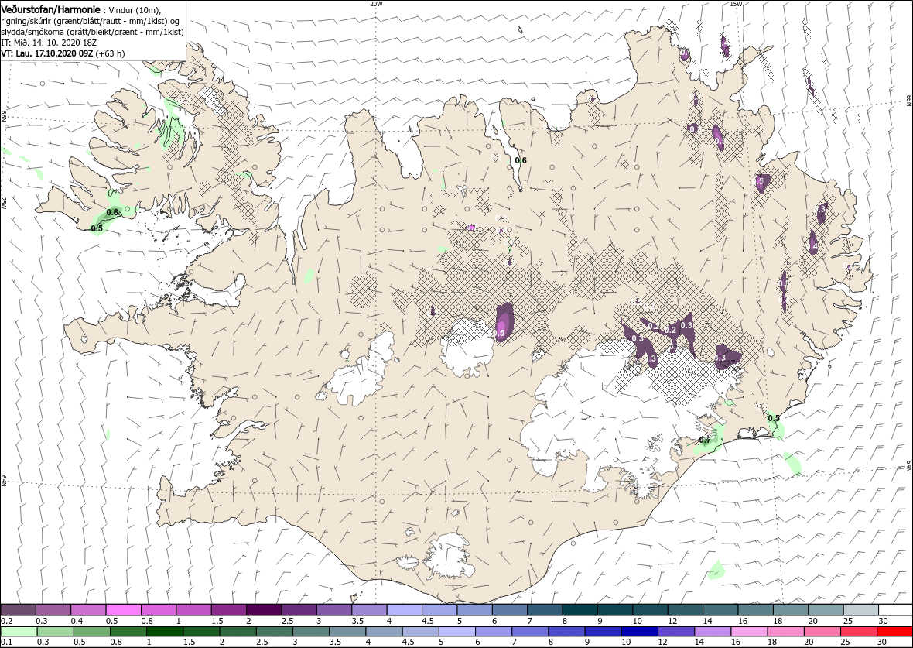913x648 pixels.
Task: Select the upper legend row 0.8 pink-violet swatch
Action: tap(159, 609)
